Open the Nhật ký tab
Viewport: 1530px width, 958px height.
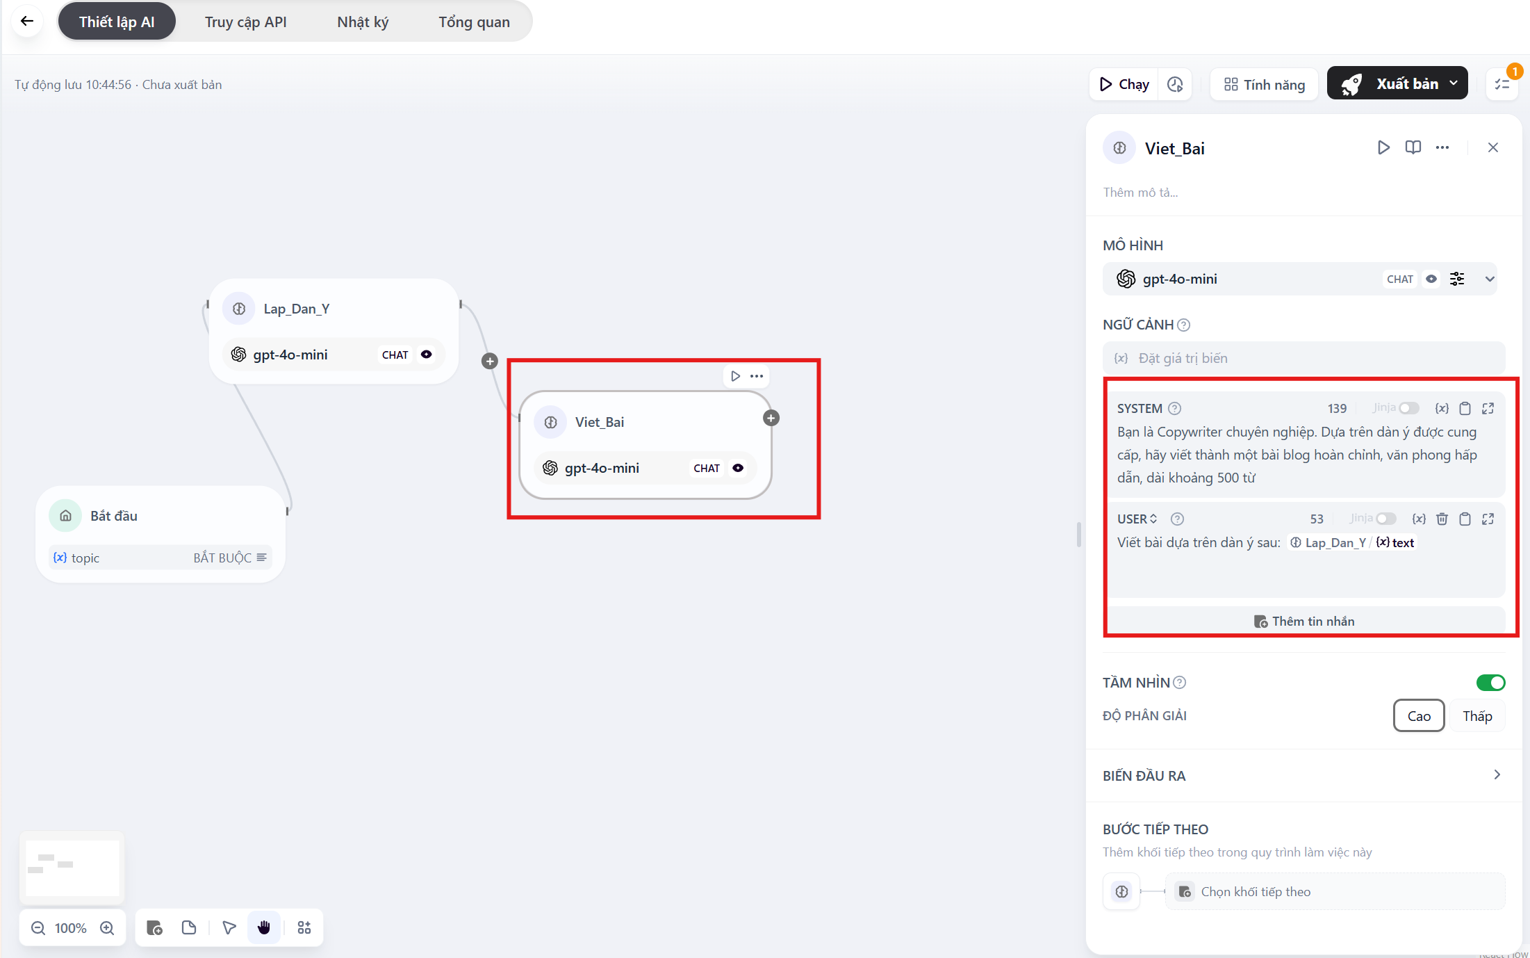click(363, 22)
